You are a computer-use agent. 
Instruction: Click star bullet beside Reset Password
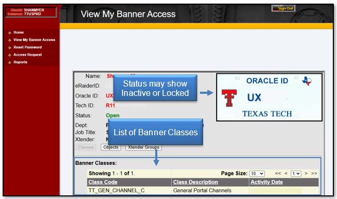pos(9,48)
